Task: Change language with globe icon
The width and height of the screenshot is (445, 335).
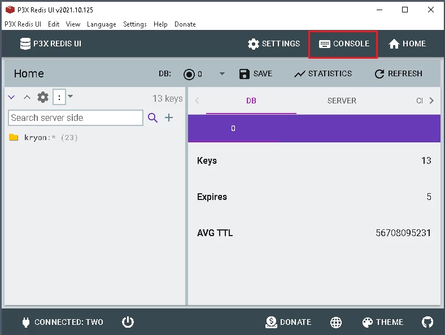Action: click(x=336, y=323)
